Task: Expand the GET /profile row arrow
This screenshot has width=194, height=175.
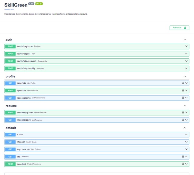Action: point(186,83)
